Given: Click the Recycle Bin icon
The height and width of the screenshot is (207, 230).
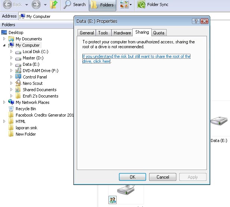Looking at the screenshot, I should point(11,109).
